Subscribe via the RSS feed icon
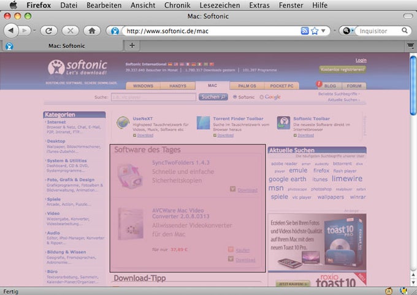 305,31
